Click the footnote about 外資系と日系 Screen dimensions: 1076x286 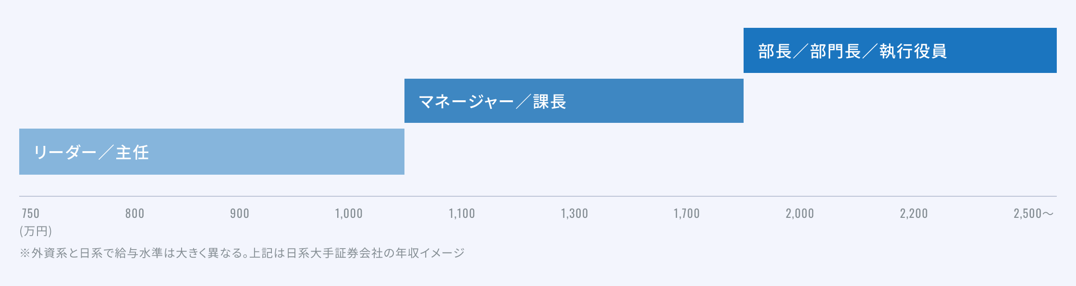[242, 253]
